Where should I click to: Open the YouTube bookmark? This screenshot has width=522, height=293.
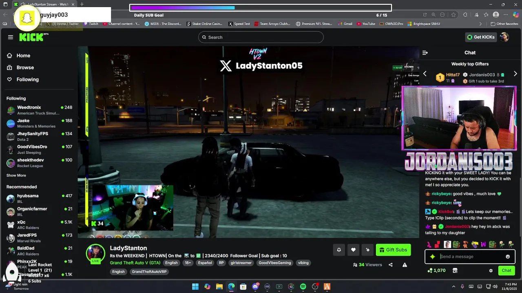pos(366,24)
